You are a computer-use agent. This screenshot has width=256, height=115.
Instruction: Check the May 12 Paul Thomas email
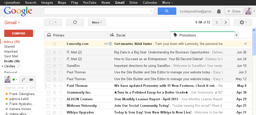[x=48, y=79]
